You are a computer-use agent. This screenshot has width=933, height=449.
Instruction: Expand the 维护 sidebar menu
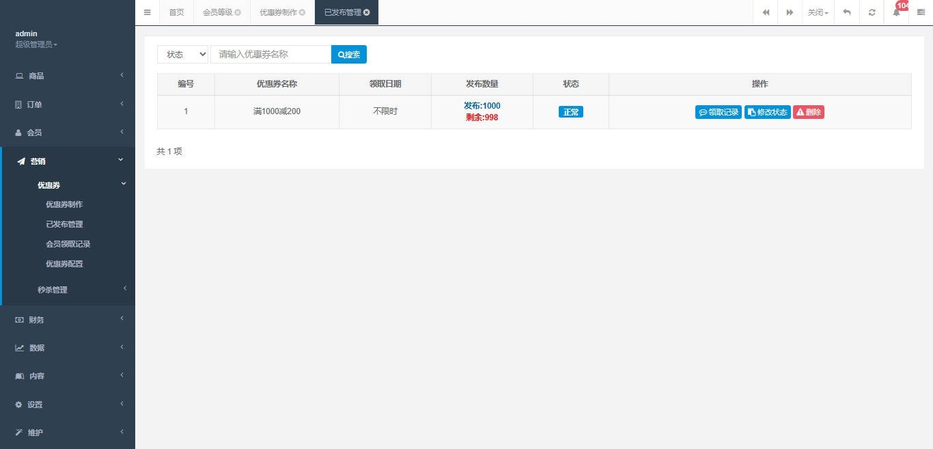68,433
